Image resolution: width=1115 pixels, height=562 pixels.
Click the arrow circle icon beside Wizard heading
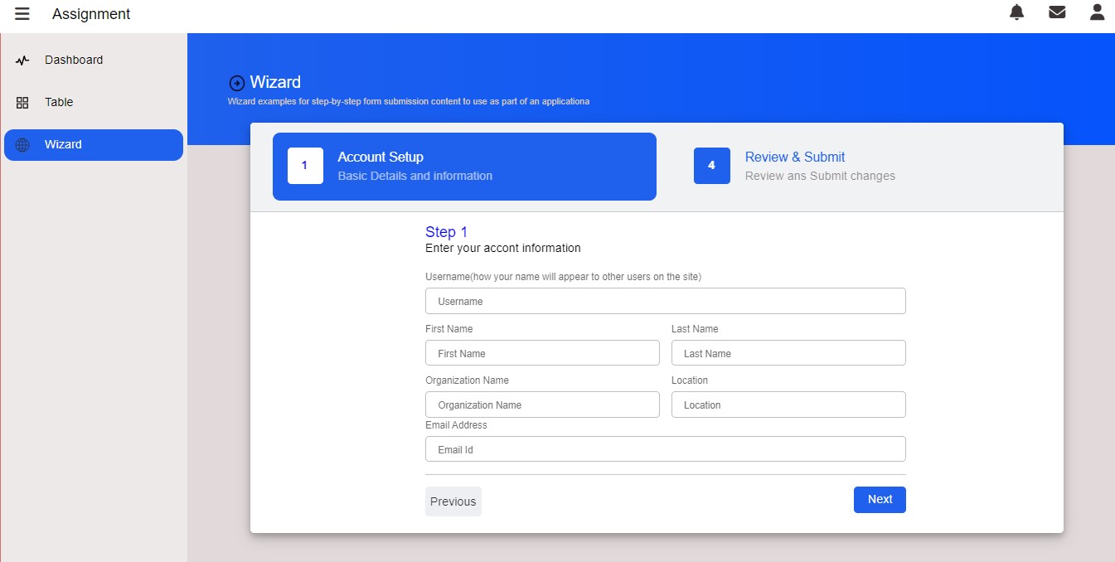point(236,83)
